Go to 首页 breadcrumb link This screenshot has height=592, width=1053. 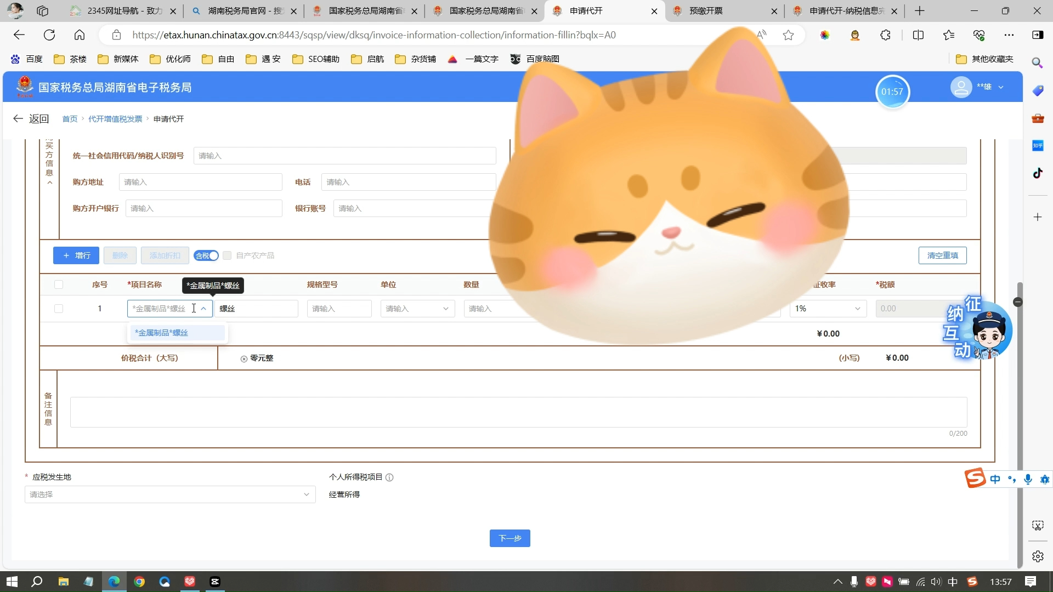(x=70, y=119)
